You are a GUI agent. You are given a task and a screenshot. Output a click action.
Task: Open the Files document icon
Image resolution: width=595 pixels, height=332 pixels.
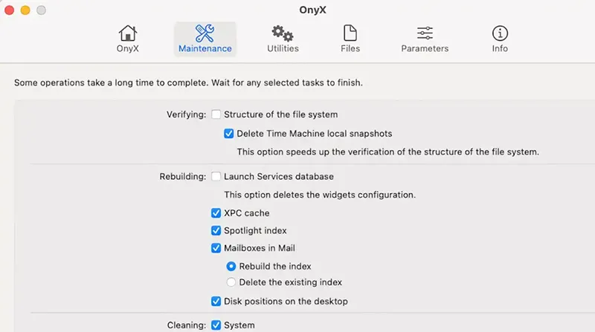pos(350,33)
